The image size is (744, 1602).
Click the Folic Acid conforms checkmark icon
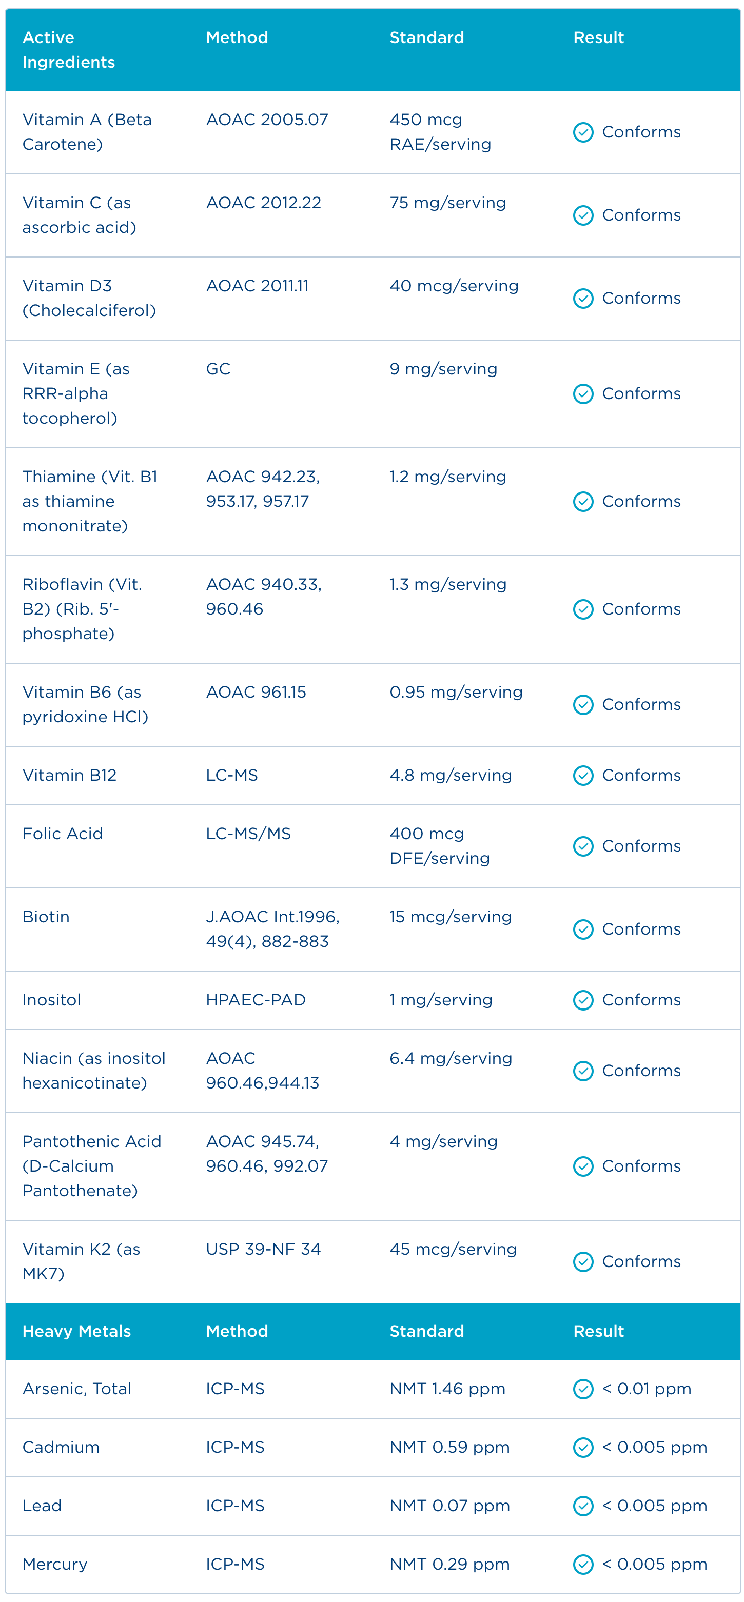tap(583, 846)
